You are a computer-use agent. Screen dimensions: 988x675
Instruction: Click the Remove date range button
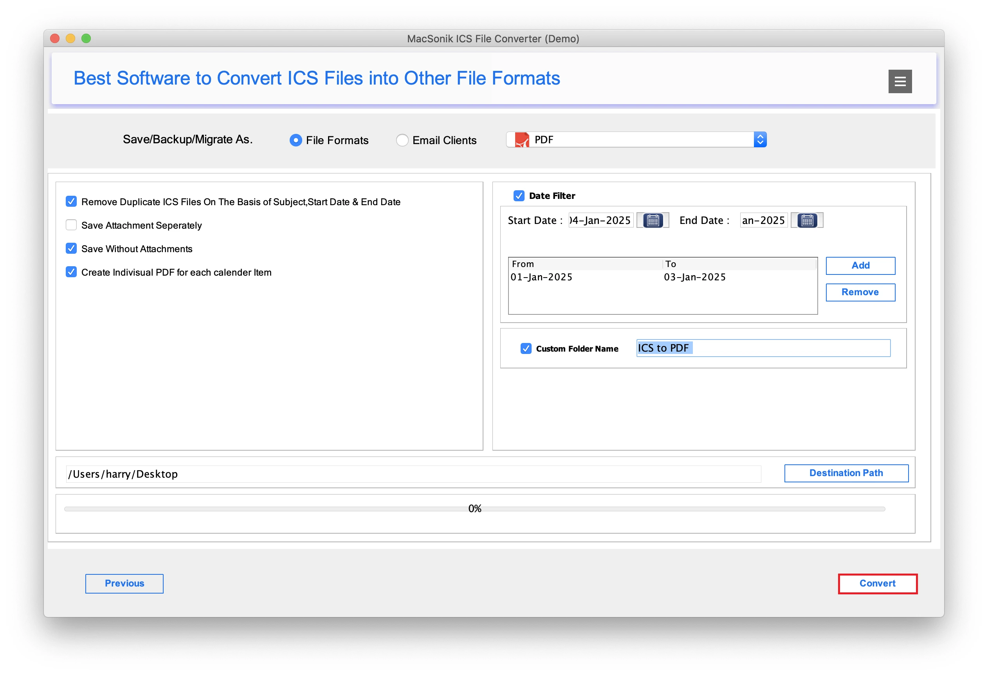tap(860, 292)
